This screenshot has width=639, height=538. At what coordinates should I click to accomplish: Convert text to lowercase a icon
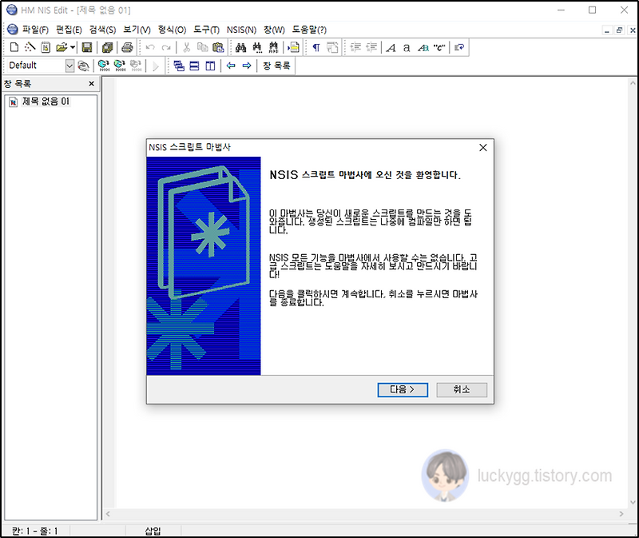point(407,47)
